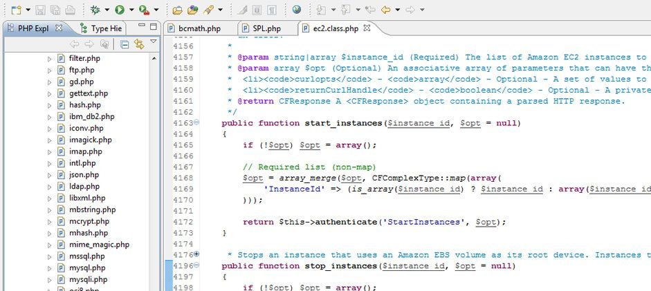Expand the folded comment at line 4176
Viewport: 651px width, 291px height.
(196, 254)
